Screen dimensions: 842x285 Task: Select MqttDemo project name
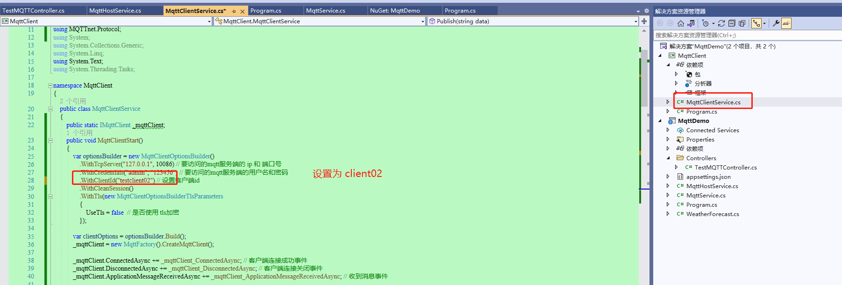click(693, 121)
